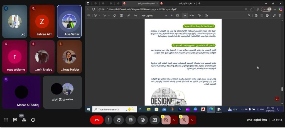Unmute the microphone
Image resolution: width=285 pixels, height=128 pixels.
(x=184, y=120)
